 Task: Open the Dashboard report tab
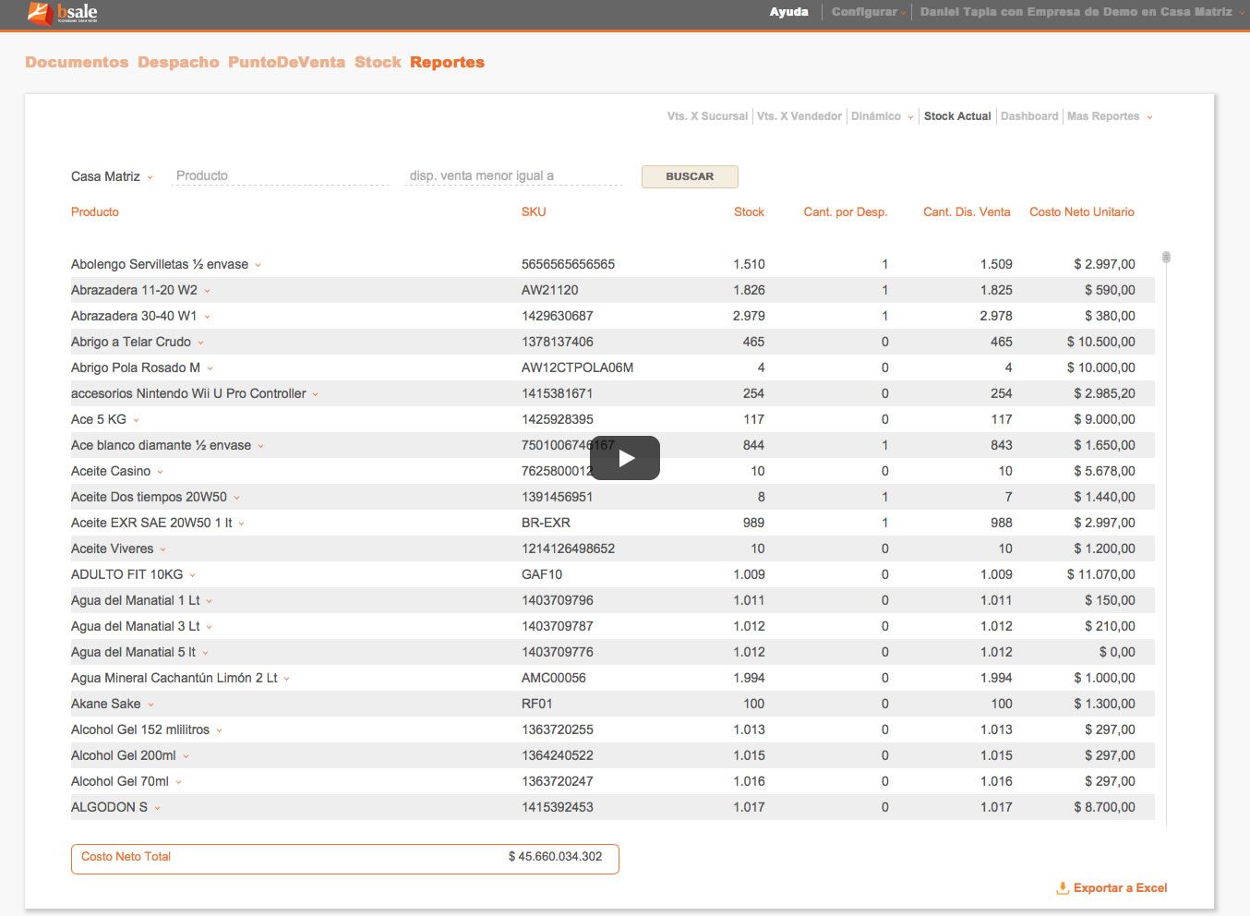coord(1028,116)
